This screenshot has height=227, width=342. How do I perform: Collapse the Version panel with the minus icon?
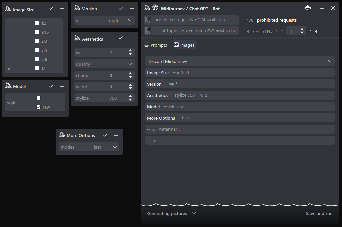(x=132, y=9)
